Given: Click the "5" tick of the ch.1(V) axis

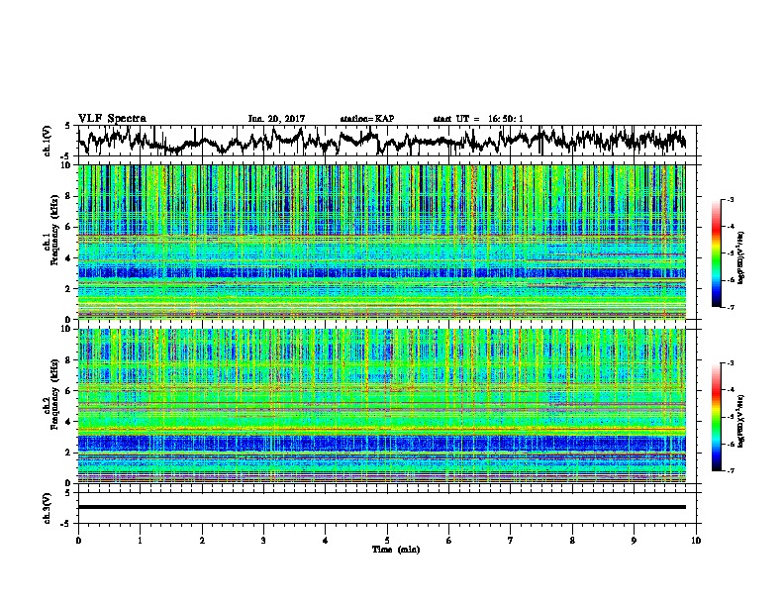Looking at the screenshot, I should coord(67,126).
